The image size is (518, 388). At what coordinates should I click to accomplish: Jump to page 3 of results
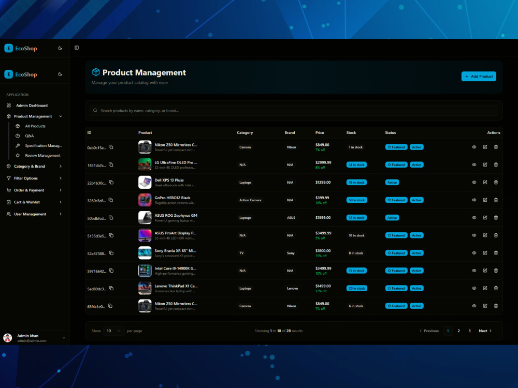[469, 331]
